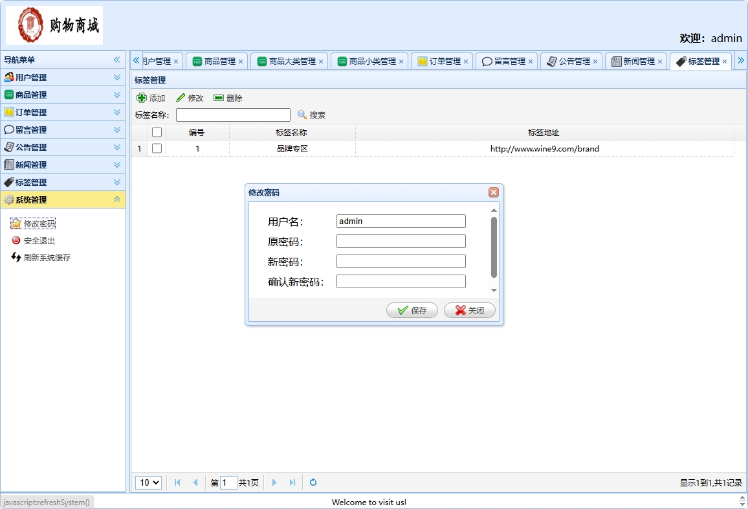This screenshot has height=509, width=748.
Task: Click the 添加 (Add) plus icon
Action: tap(142, 98)
